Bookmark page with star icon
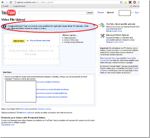150x138 pixels. [x=121, y=2]
